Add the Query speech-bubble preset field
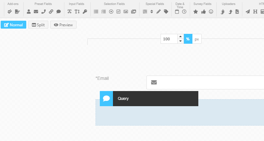The width and height of the screenshot is (264, 141). point(58,12)
